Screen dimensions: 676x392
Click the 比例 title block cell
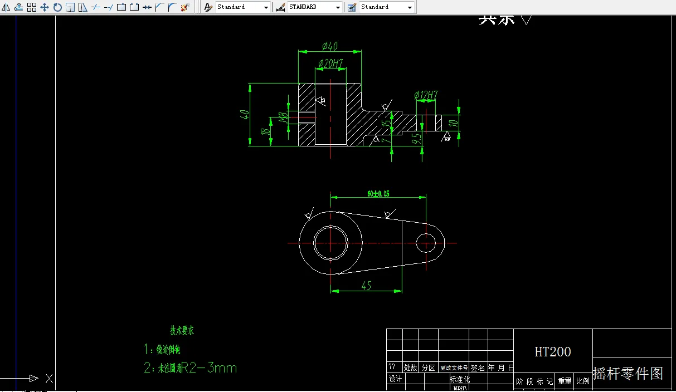coord(583,381)
